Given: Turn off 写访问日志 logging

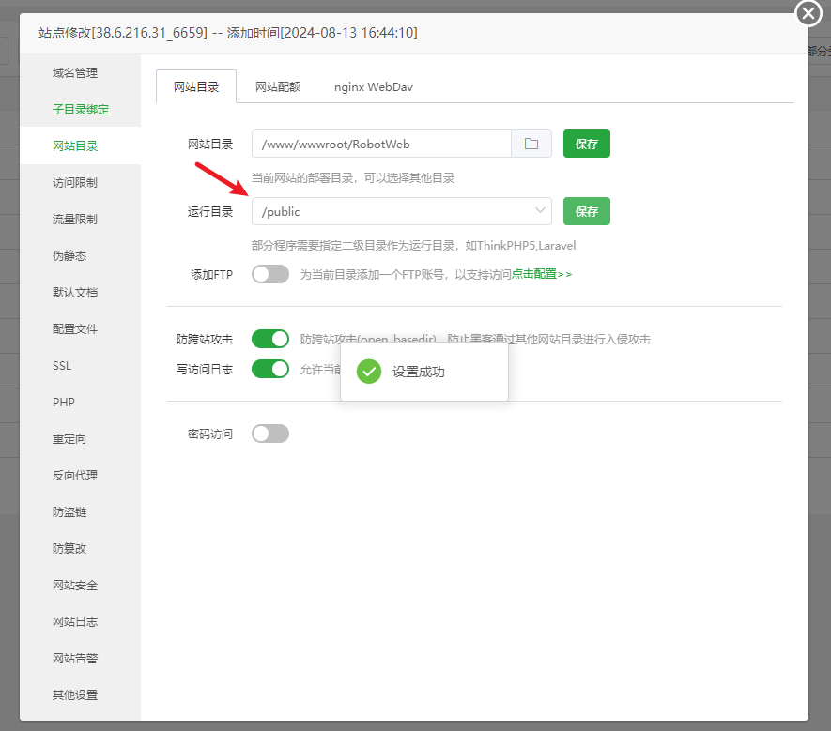Looking at the screenshot, I should coord(269,369).
